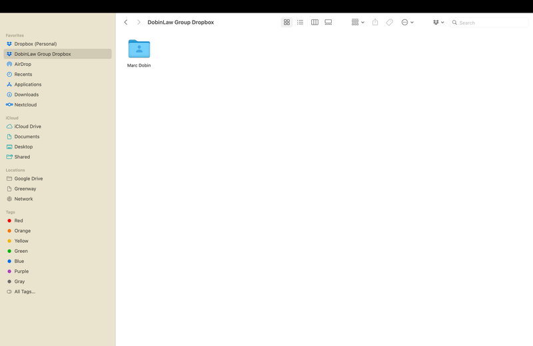The image size is (533, 346).
Task: Open Google Drive location
Action: tap(58, 178)
